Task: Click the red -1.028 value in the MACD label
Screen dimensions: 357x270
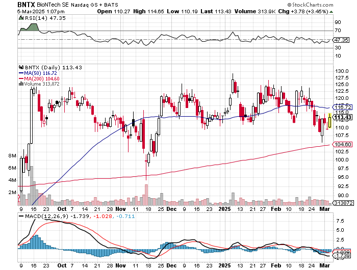Action: tap(103, 217)
